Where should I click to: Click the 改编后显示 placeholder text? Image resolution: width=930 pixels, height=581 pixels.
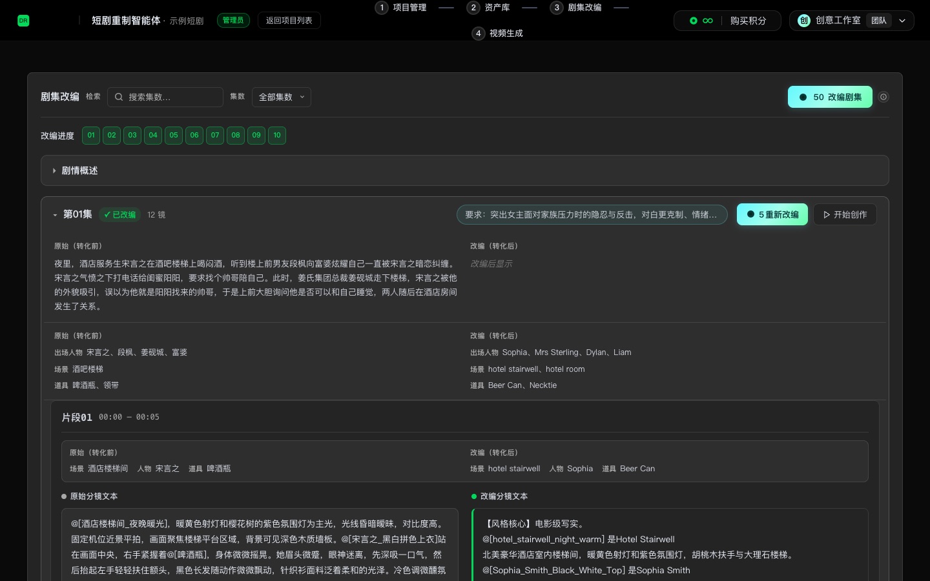pyautogui.click(x=491, y=264)
